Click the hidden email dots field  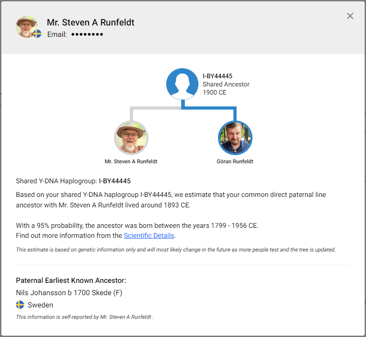87,35
